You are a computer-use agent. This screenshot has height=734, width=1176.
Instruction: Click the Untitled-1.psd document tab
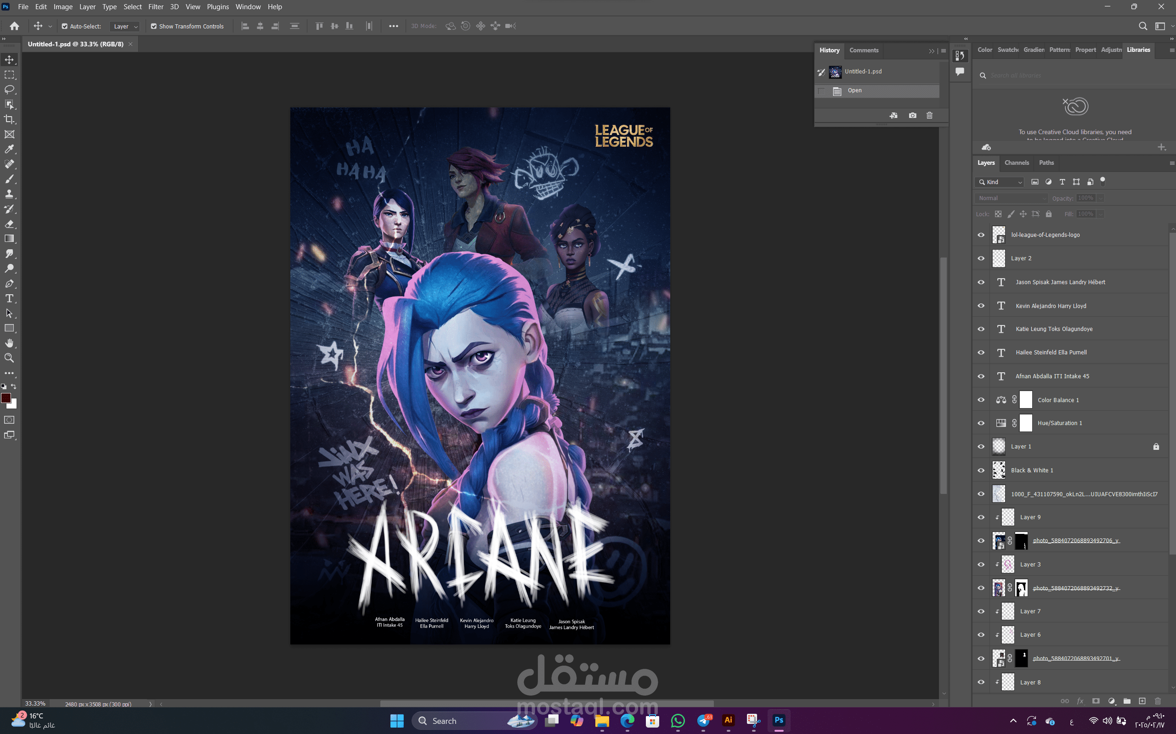(x=76, y=44)
